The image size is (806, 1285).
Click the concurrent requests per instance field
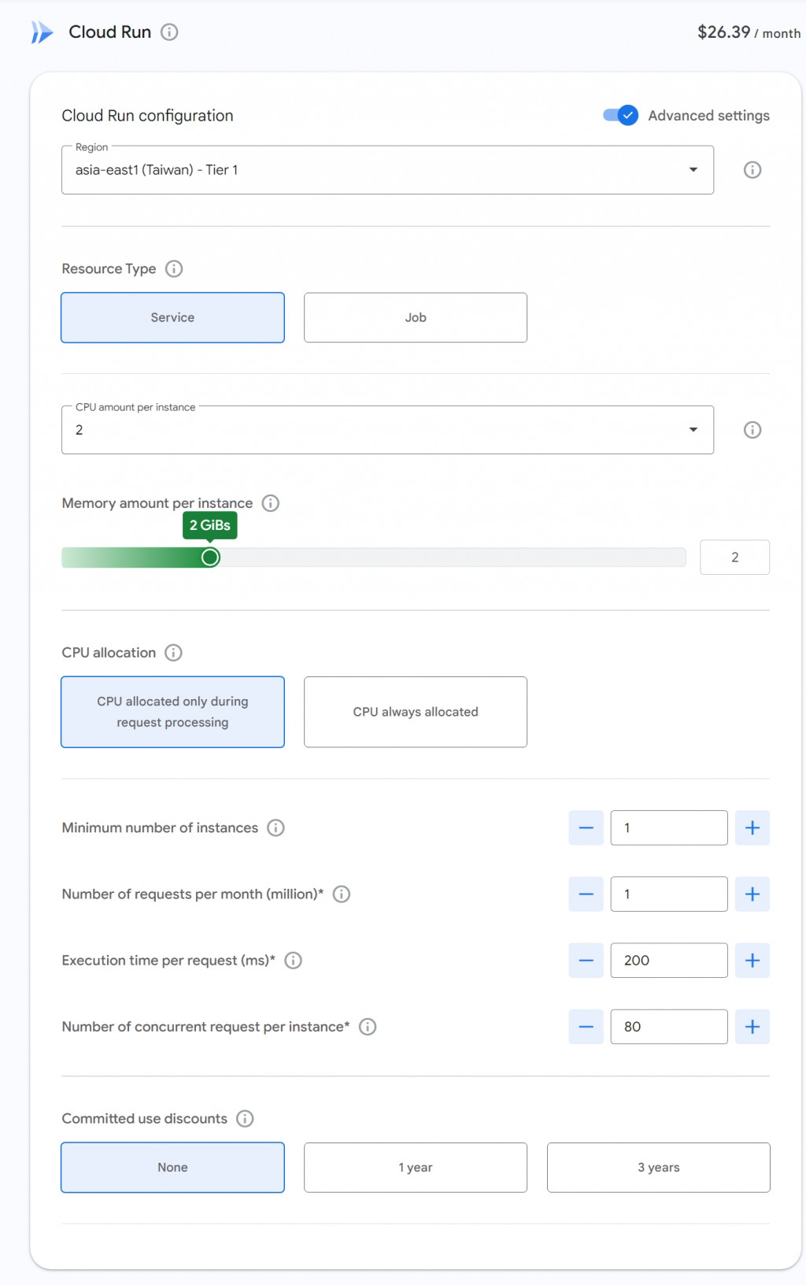pos(668,1027)
